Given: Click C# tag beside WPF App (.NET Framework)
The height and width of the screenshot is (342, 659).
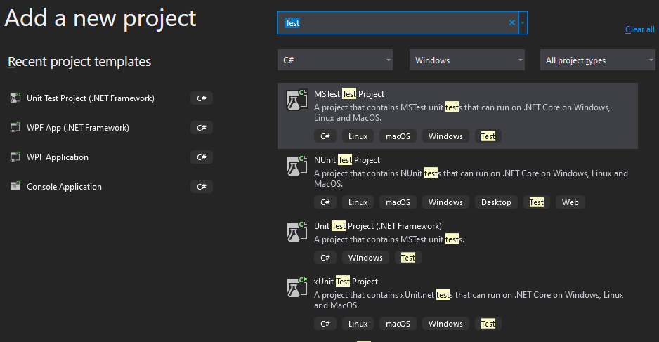Looking at the screenshot, I should coord(202,127).
